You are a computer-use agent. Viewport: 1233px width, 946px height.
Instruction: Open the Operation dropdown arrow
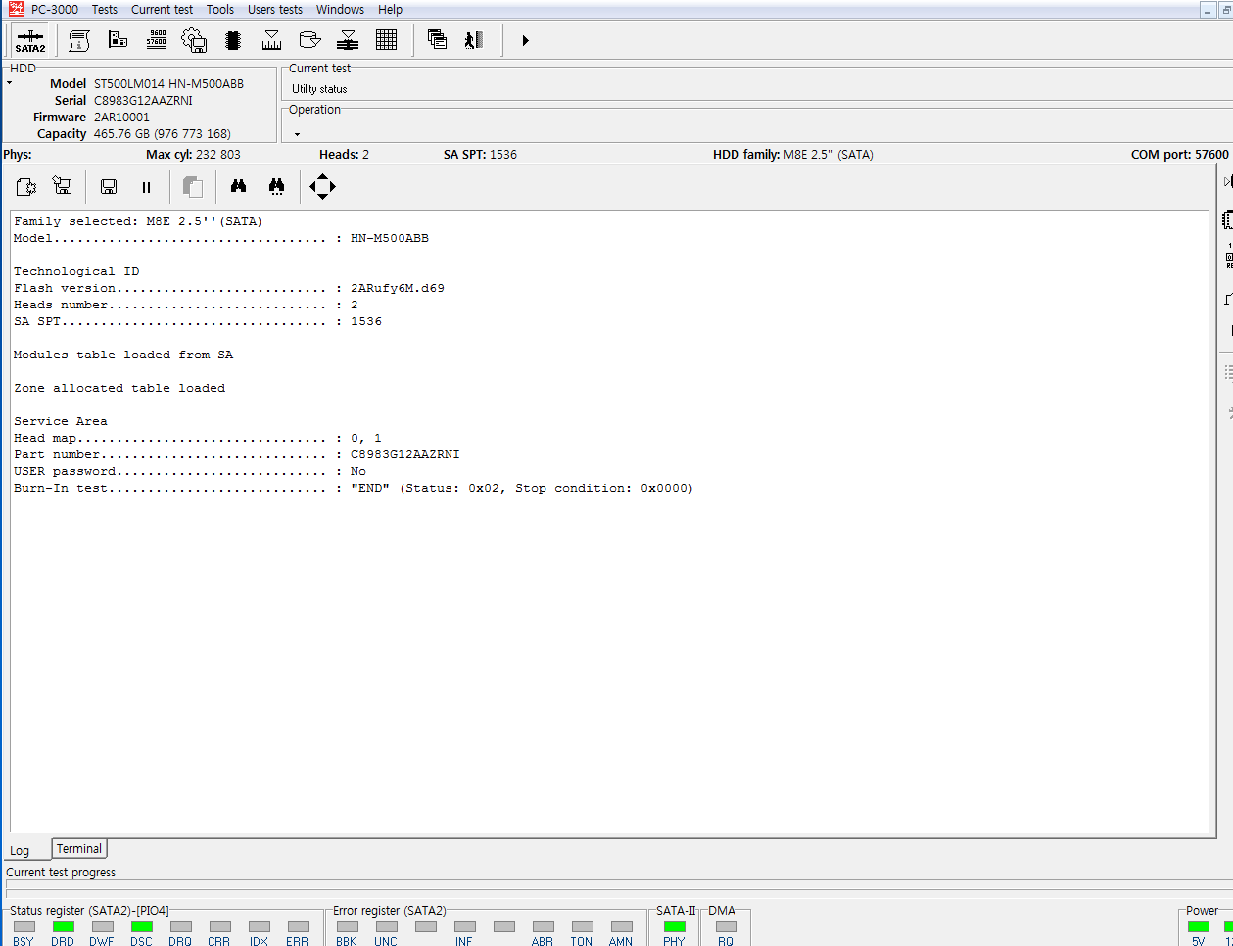coord(297,134)
